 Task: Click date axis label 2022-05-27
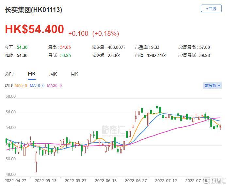pyautogui.click(x=75, y=181)
